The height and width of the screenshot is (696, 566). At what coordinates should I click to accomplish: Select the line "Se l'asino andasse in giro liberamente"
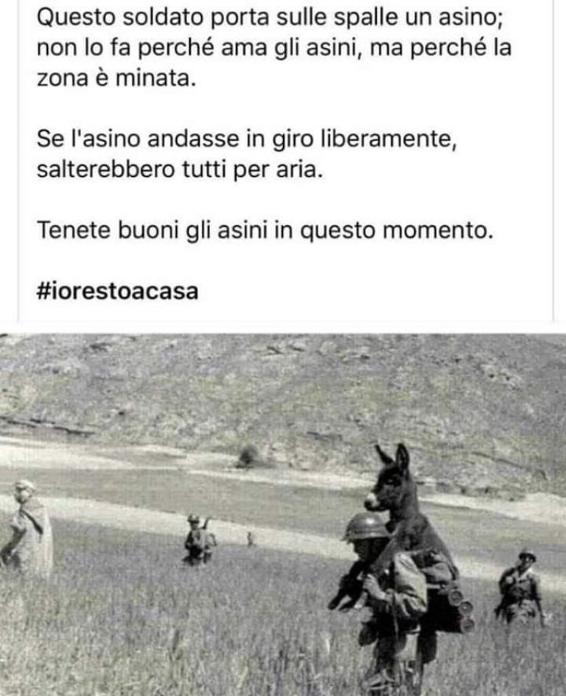(247, 139)
